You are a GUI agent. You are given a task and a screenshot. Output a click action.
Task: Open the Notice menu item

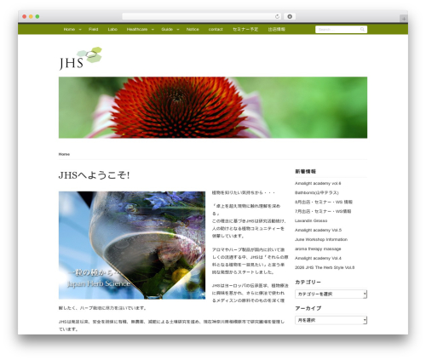click(x=193, y=29)
